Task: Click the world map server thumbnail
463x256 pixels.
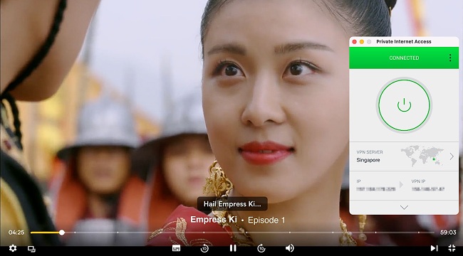Action: [422, 156]
